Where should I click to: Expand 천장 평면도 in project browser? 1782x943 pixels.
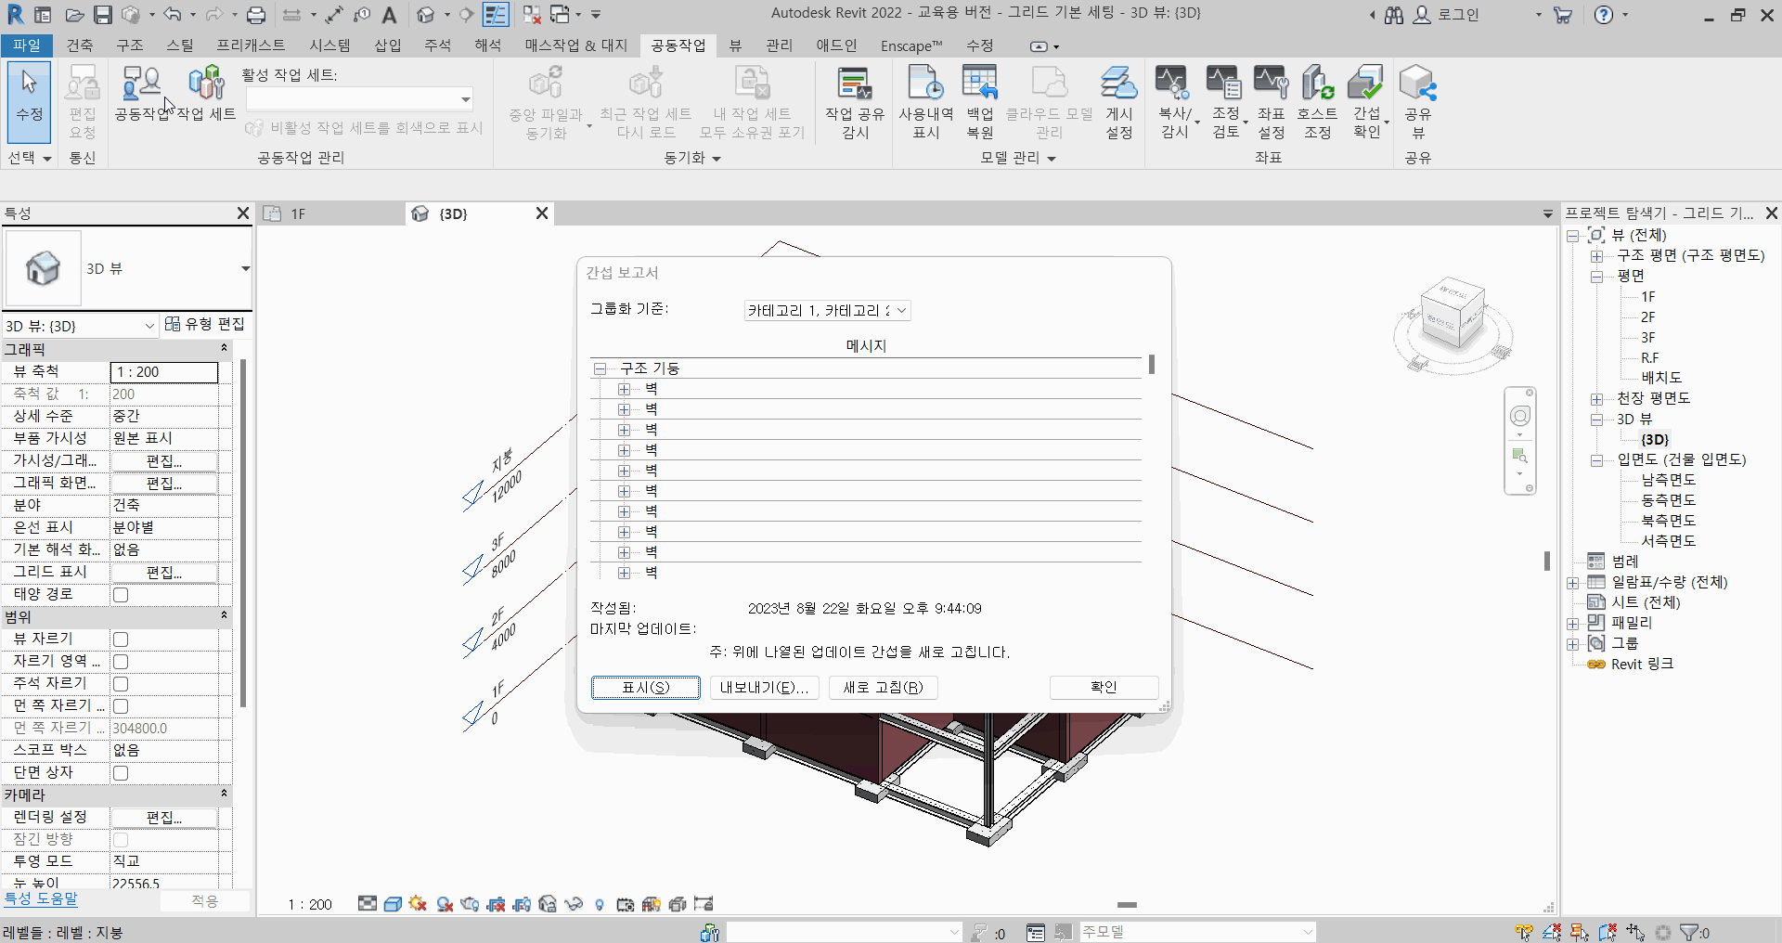[1596, 399]
